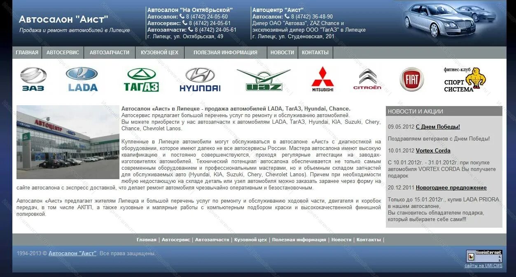Image resolution: width=516 pixels, height=277 pixels.
Task: Open Контакты in the top menu
Action: pyautogui.click(x=315, y=53)
